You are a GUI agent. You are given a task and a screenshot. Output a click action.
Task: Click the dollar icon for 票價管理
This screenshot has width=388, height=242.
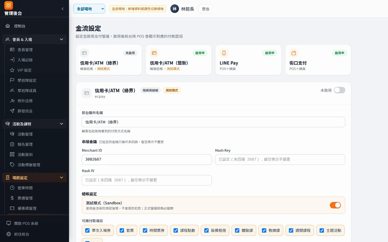click(12, 198)
